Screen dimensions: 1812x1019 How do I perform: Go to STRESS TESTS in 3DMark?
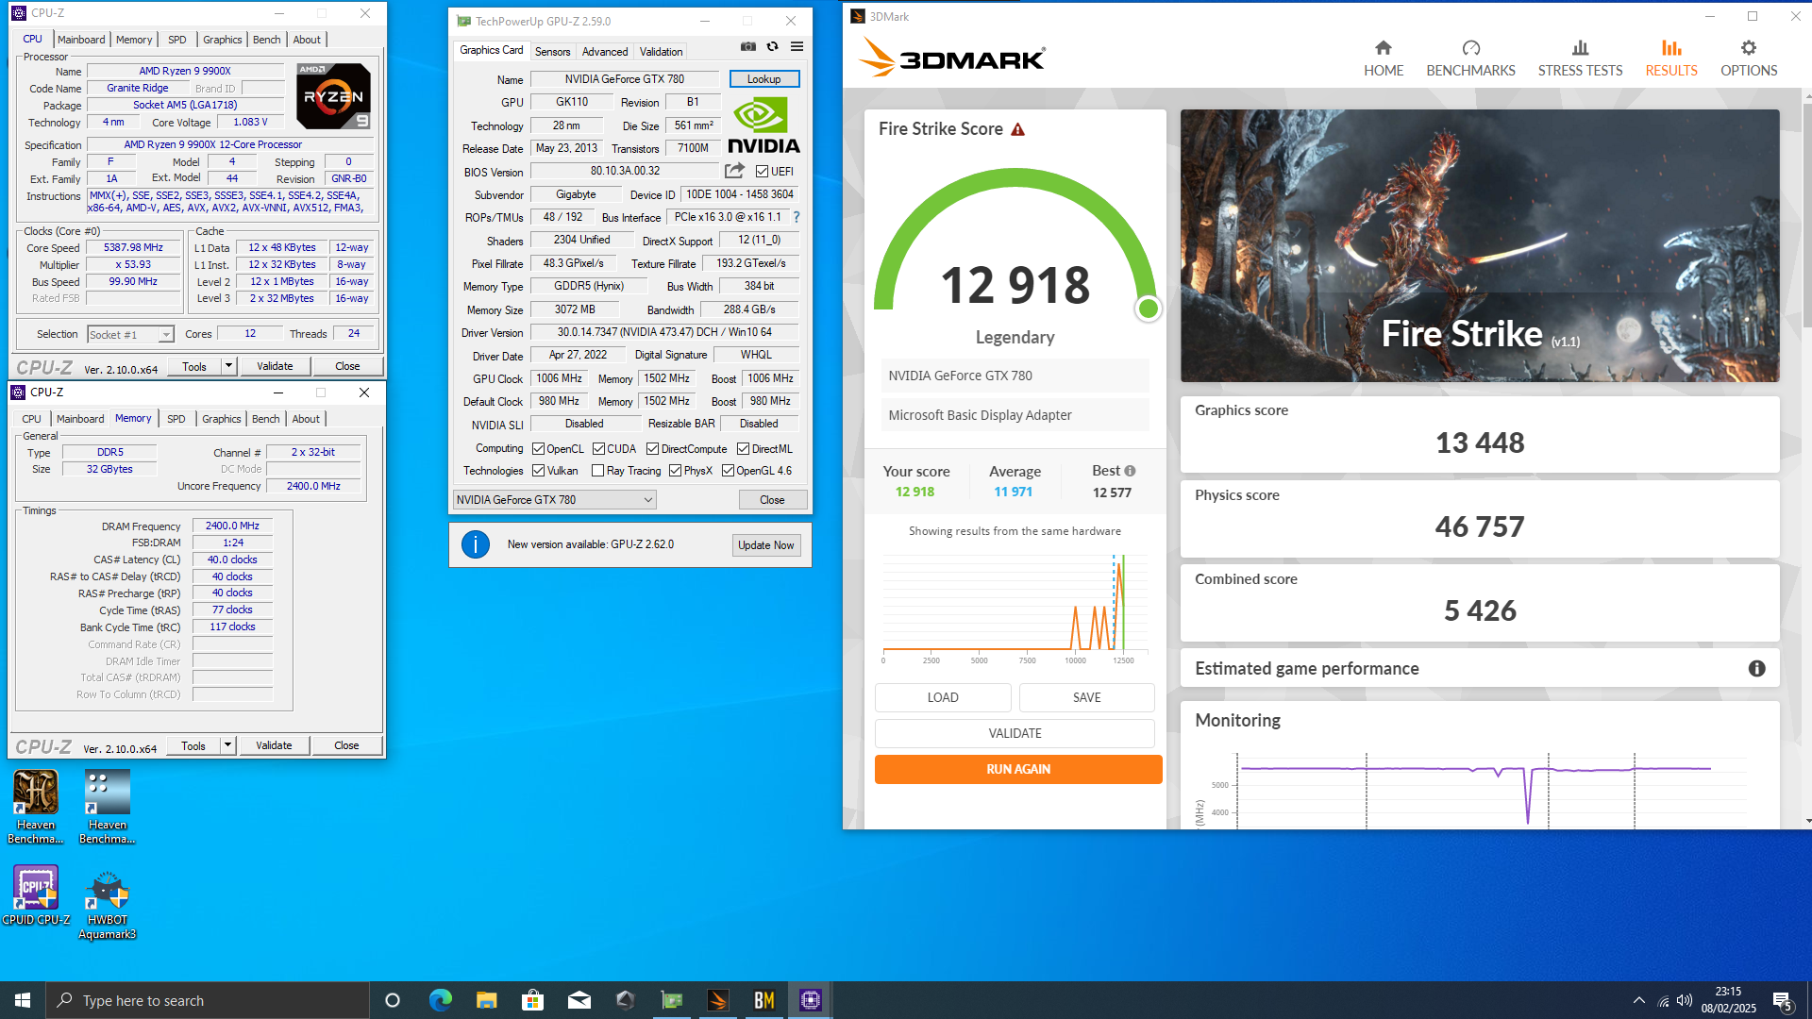tap(1580, 58)
